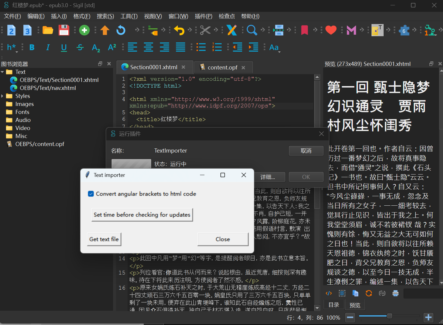Decrease indent
This screenshot has width=443, height=325.
pyautogui.click(x=237, y=47)
